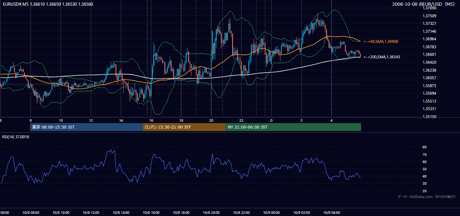The width and height of the screenshot is (460, 216).
Task: Click RSI scale value 50
Action: tap(424, 169)
